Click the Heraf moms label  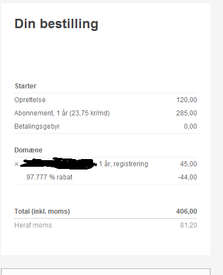coord(33,225)
